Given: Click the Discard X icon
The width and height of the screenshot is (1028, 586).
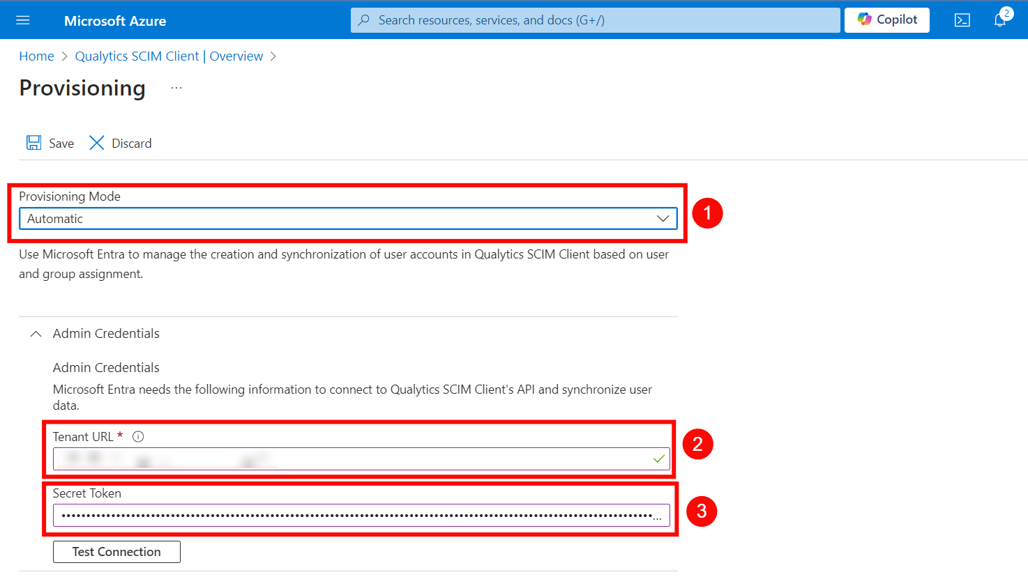Looking at the screenshot, I should click(x=97, y=143).
